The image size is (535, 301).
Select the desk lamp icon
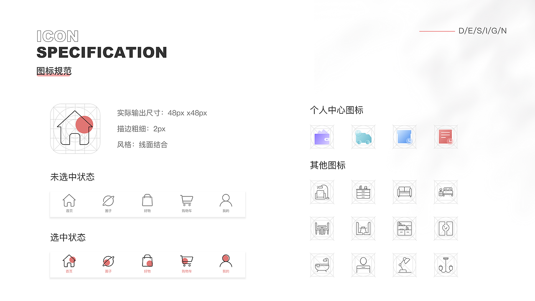click(x=405, y=265)
